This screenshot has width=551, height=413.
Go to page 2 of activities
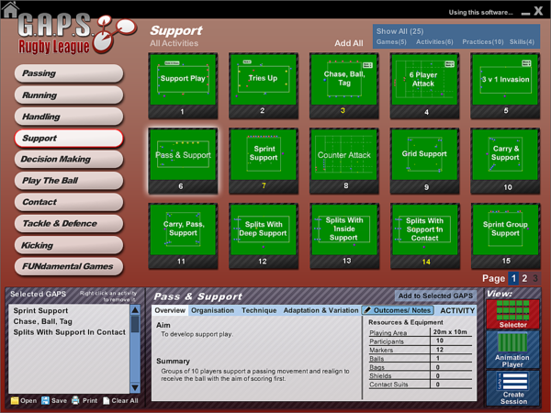point(524,278)
